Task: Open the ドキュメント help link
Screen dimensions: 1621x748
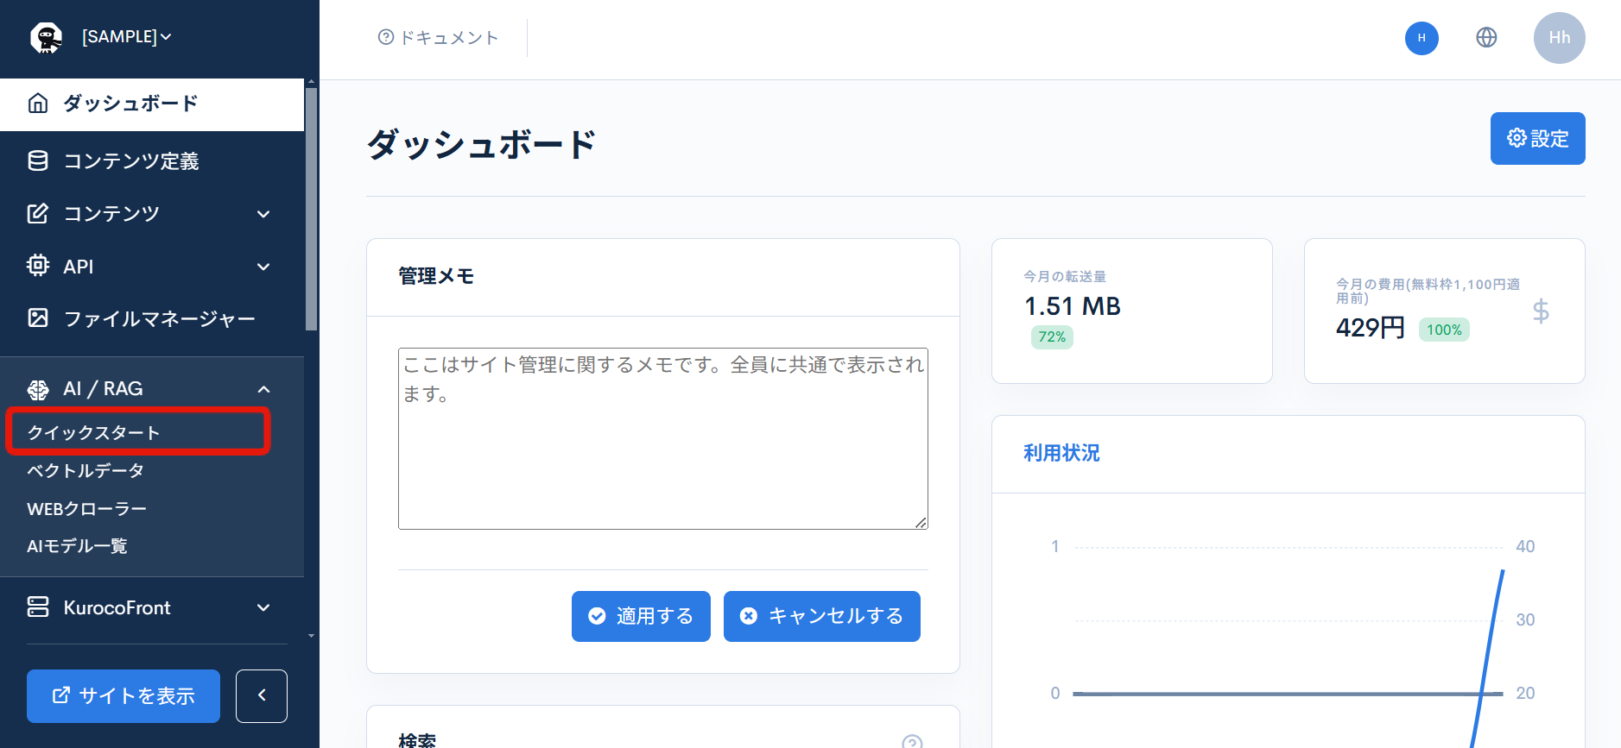Action: coord(438,37)
